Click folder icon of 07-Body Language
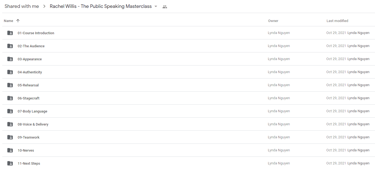This screenshot has width=375, height=169. coord(10,111)
